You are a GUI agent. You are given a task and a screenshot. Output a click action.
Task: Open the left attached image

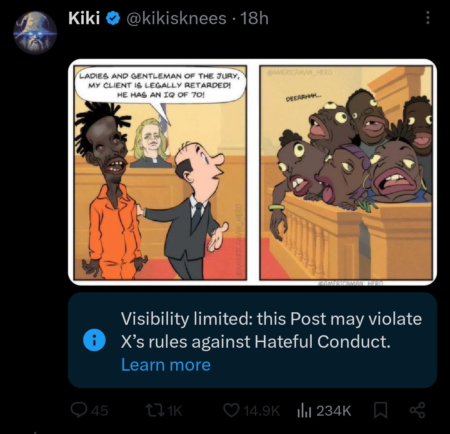click(x=160, y=173)
